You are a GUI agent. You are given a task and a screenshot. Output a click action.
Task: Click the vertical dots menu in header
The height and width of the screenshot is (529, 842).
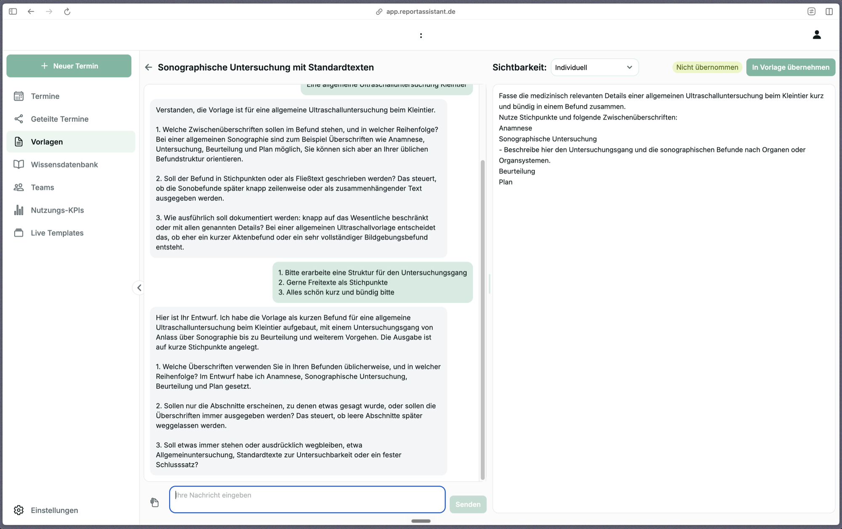tap(421, 35)
